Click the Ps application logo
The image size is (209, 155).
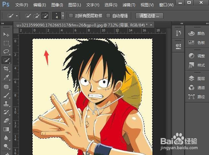[x=6, y=5]
